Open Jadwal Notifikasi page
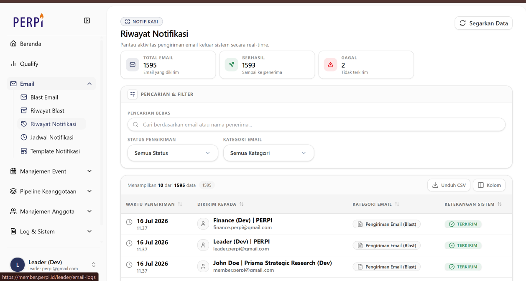This screenshot has width=526, height=281. (x=51, y=137)
